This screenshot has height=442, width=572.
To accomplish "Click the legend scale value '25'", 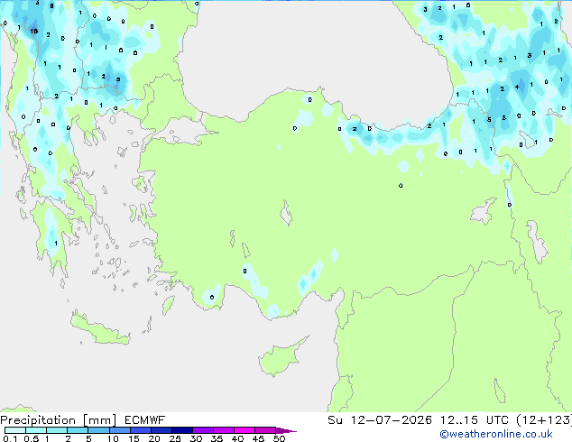I will pos(175,438).
